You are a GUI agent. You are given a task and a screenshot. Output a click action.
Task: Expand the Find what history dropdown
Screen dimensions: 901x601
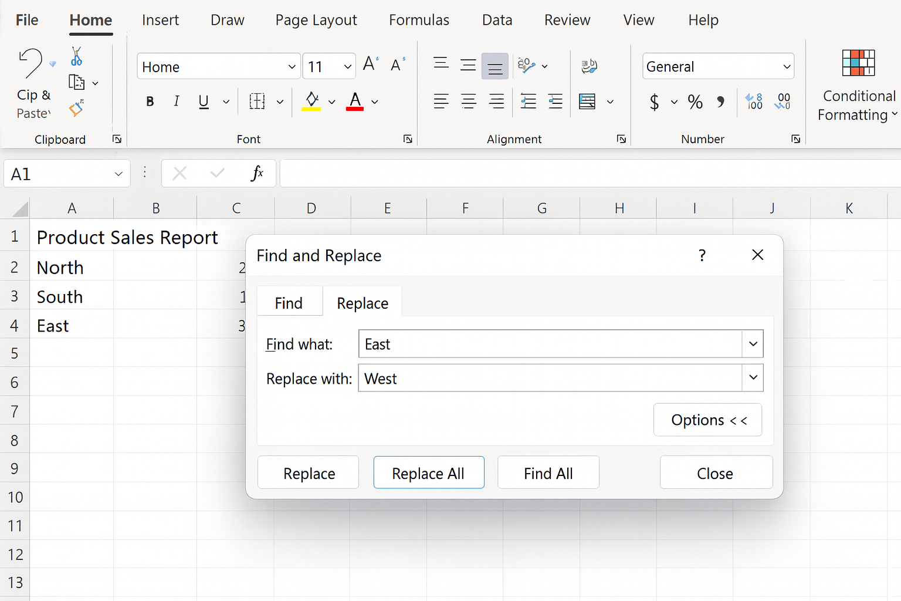coord(753,344)
